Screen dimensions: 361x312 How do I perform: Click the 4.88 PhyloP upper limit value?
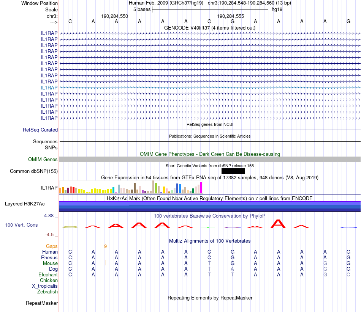pyautogui.click(x=49, y=216)
